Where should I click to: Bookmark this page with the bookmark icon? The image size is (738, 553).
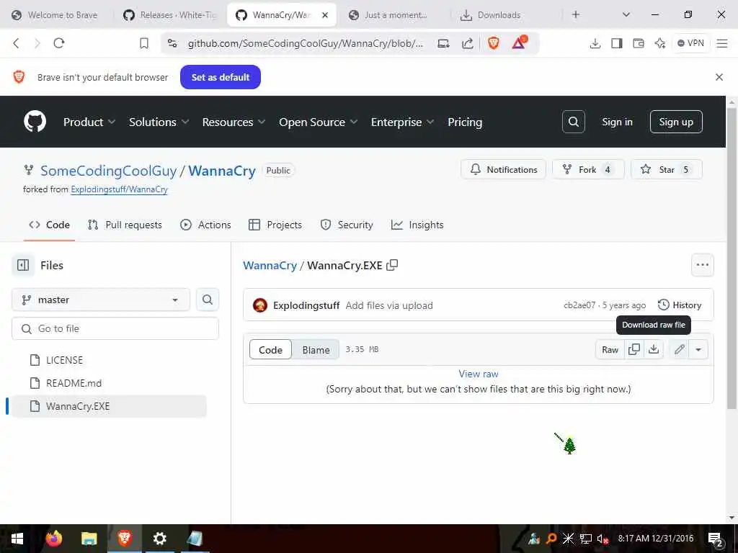(x=144, y=43)
